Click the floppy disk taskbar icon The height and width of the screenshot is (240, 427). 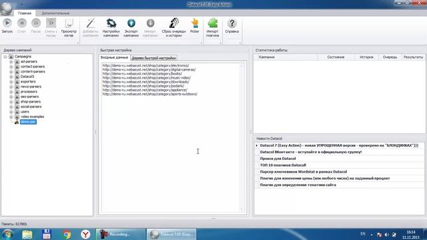(47, 234)
